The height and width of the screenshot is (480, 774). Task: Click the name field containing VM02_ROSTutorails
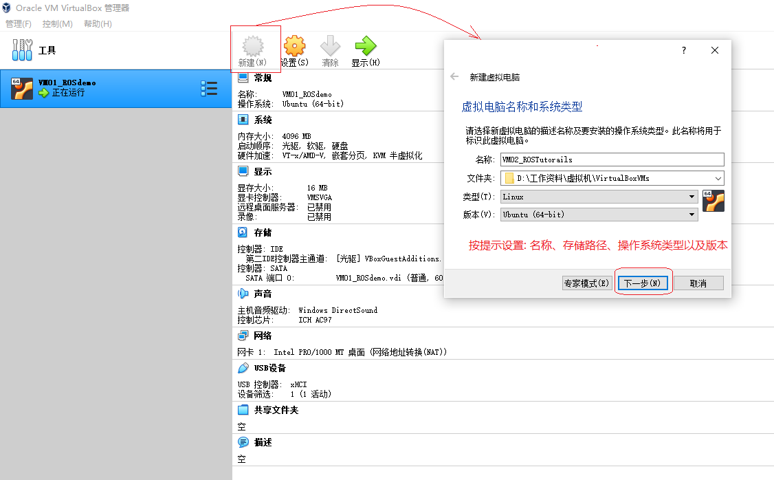click(x=612, y=160)
